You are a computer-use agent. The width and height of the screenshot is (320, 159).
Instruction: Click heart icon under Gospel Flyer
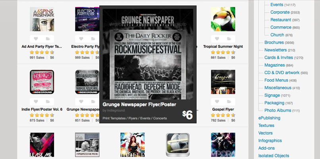tap(217, 102)
